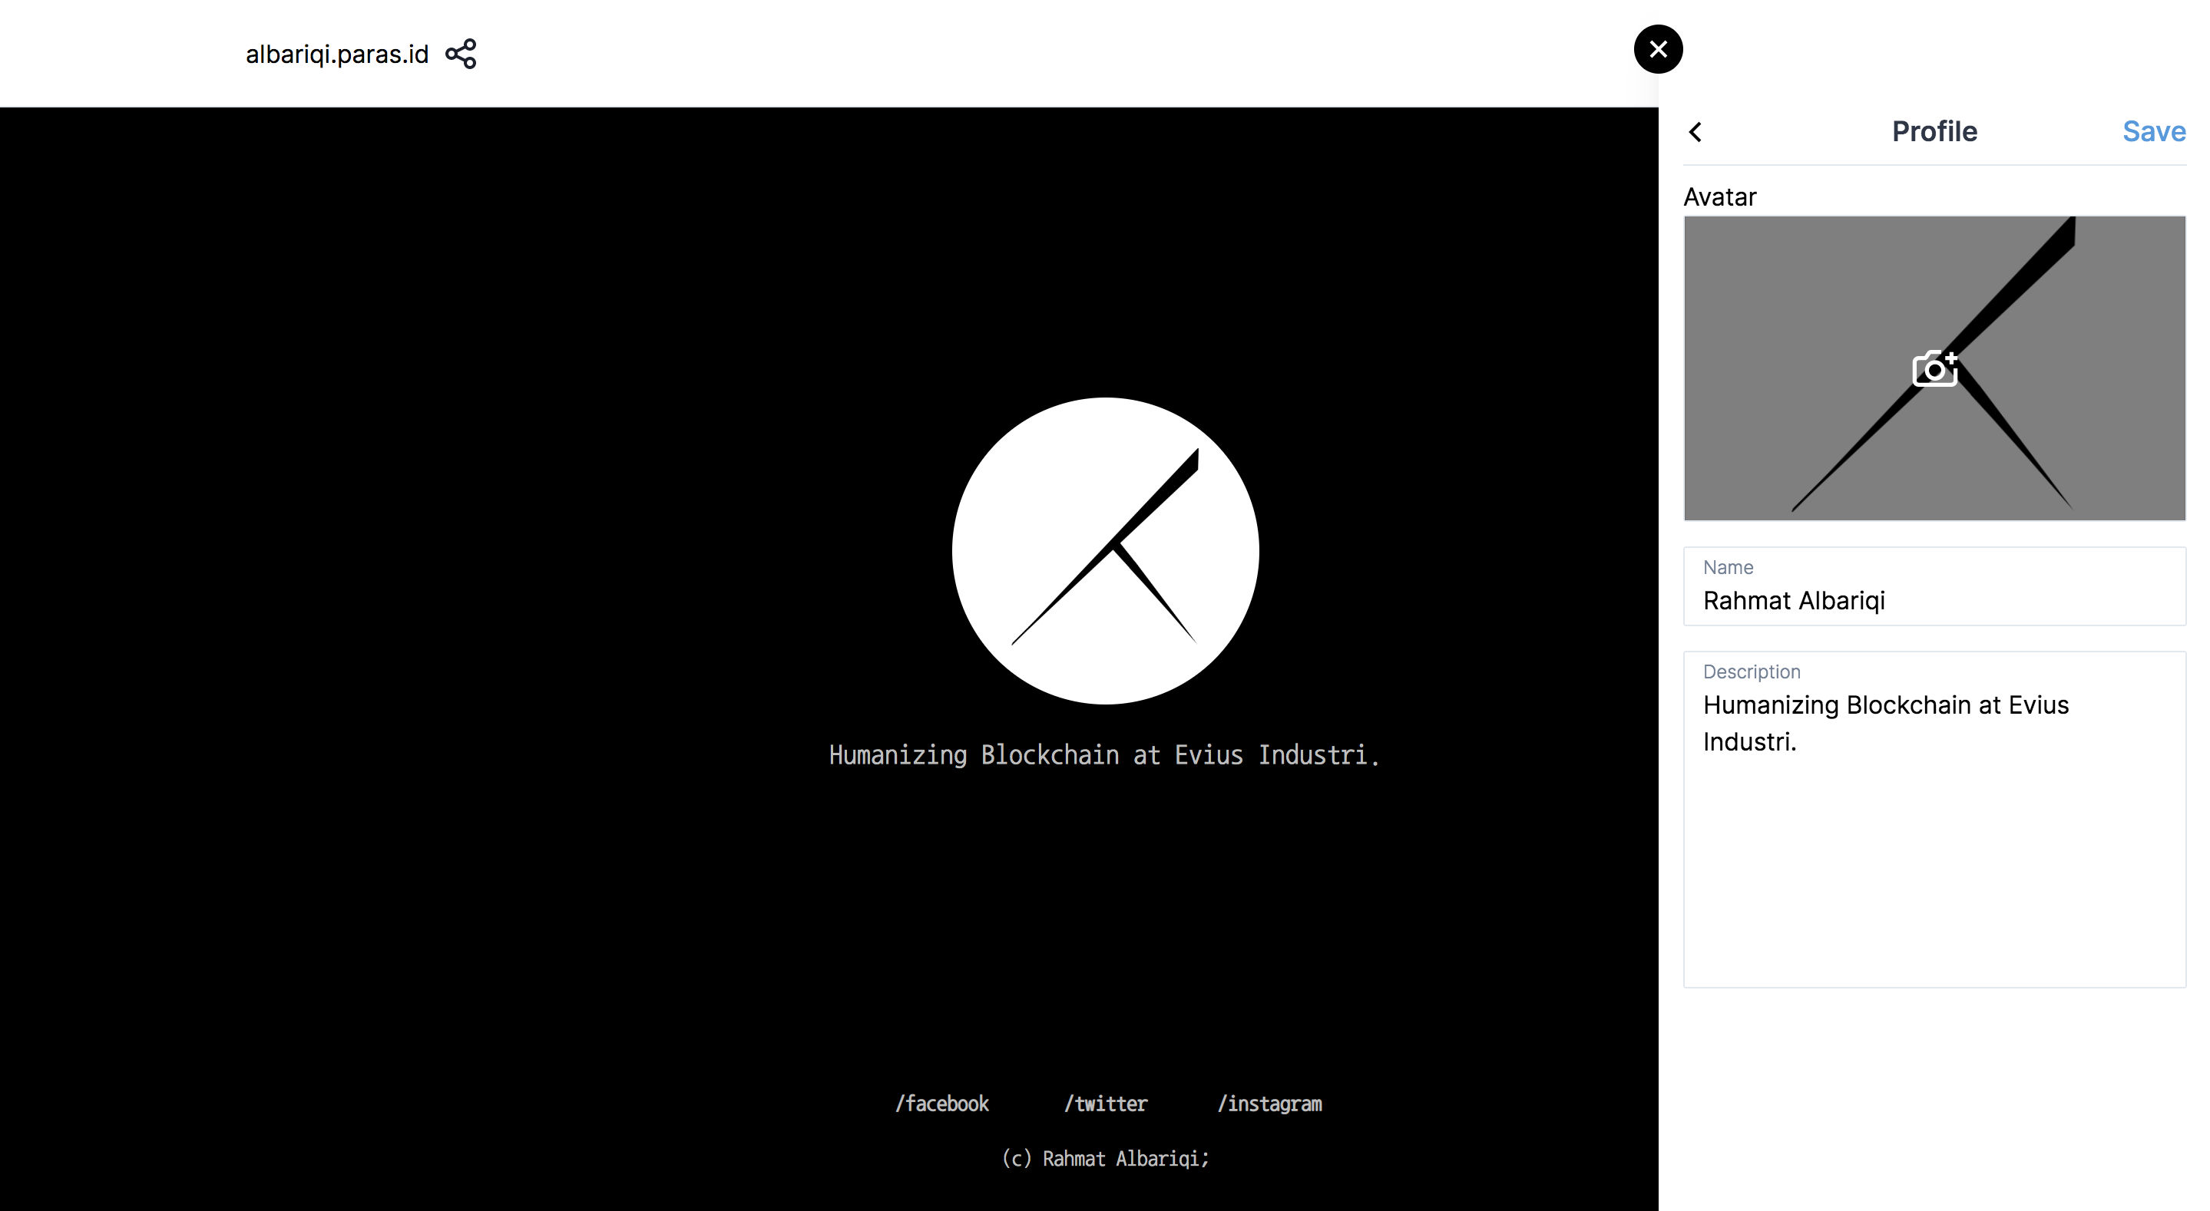Select the circular white logo on page
This screenshot has width=2210, height=1211.
[x=1105, y=550]
